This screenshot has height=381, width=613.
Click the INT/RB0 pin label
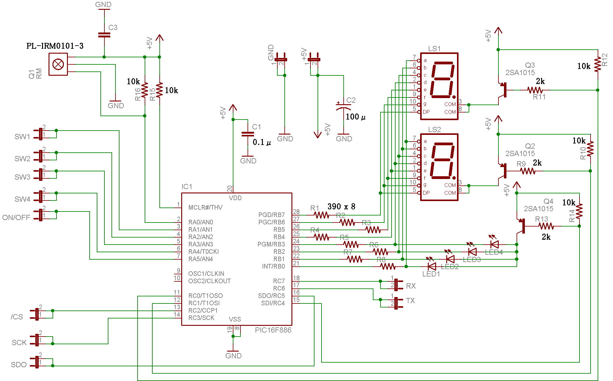coord(273,266)
